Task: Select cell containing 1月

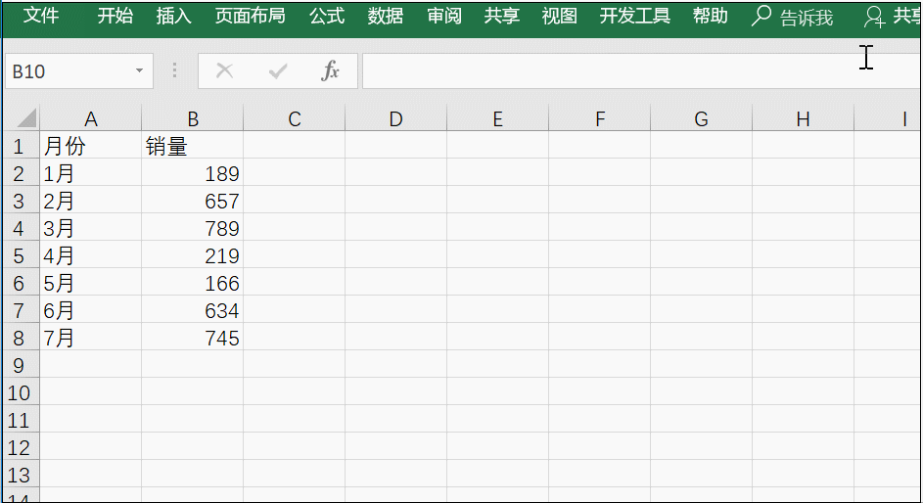Action: pos(91,173)
